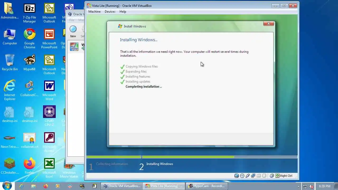Open File menu in Oracle VirtualBox Manager
The height and width of the screenshot is (190, 338).
(x=72, y=20)
